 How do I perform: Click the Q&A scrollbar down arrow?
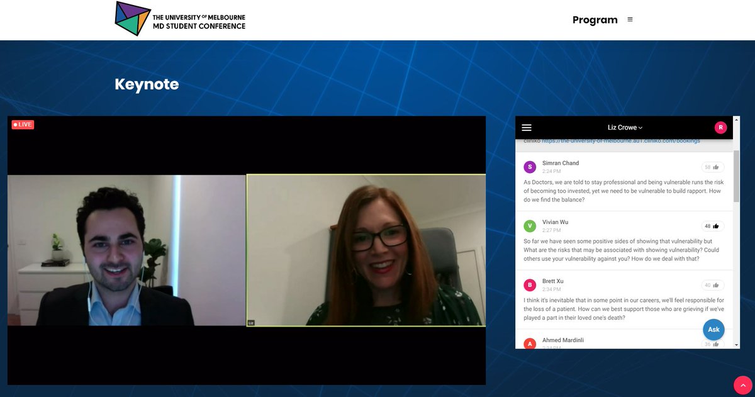click(737, 345)
